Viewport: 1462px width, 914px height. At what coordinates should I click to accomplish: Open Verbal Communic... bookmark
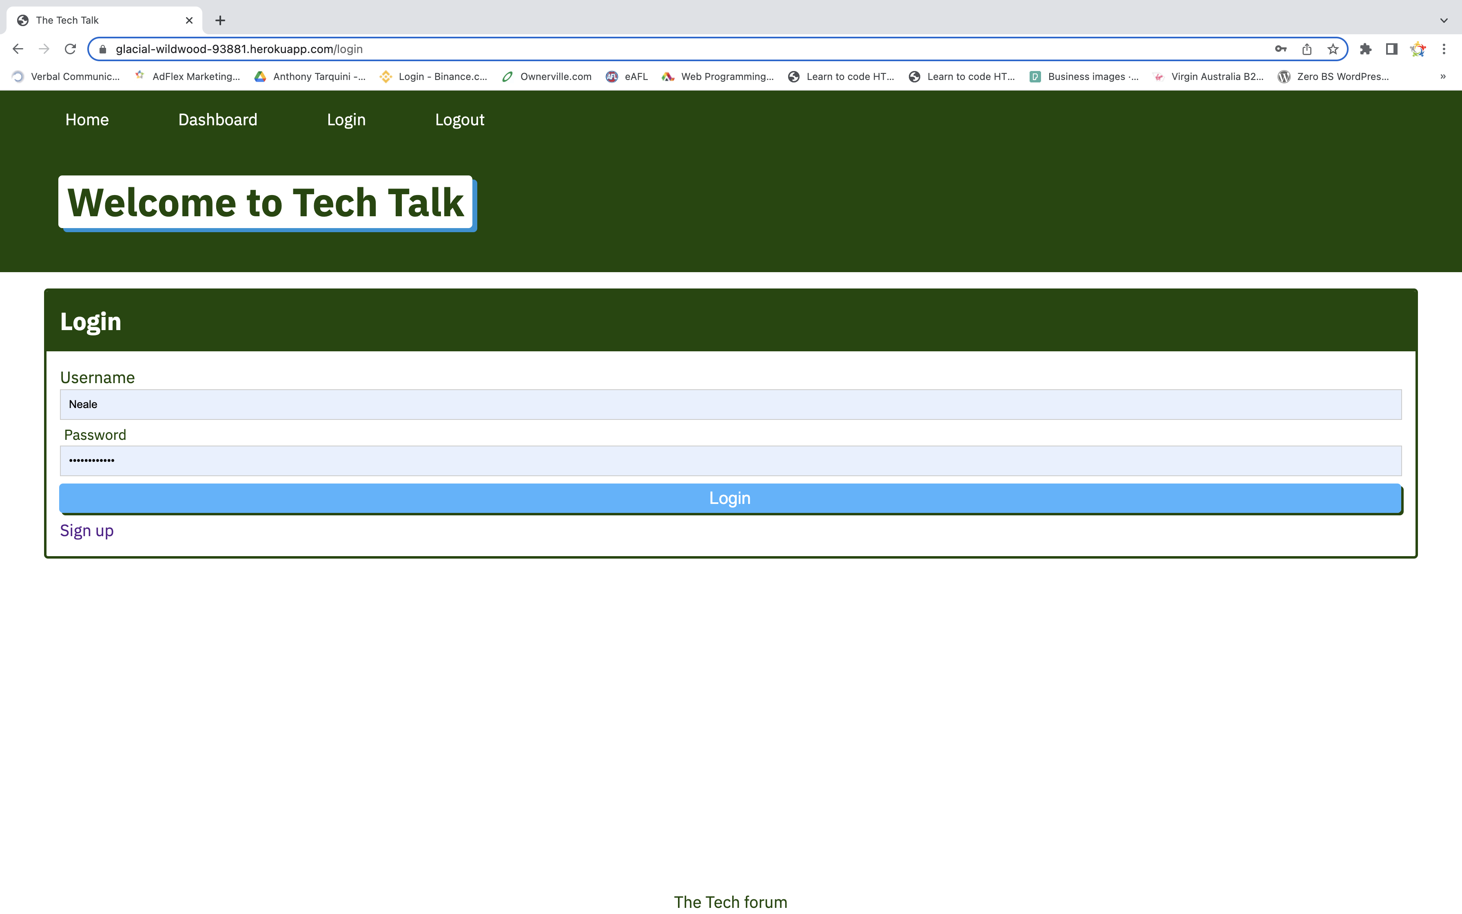[66, 76]
